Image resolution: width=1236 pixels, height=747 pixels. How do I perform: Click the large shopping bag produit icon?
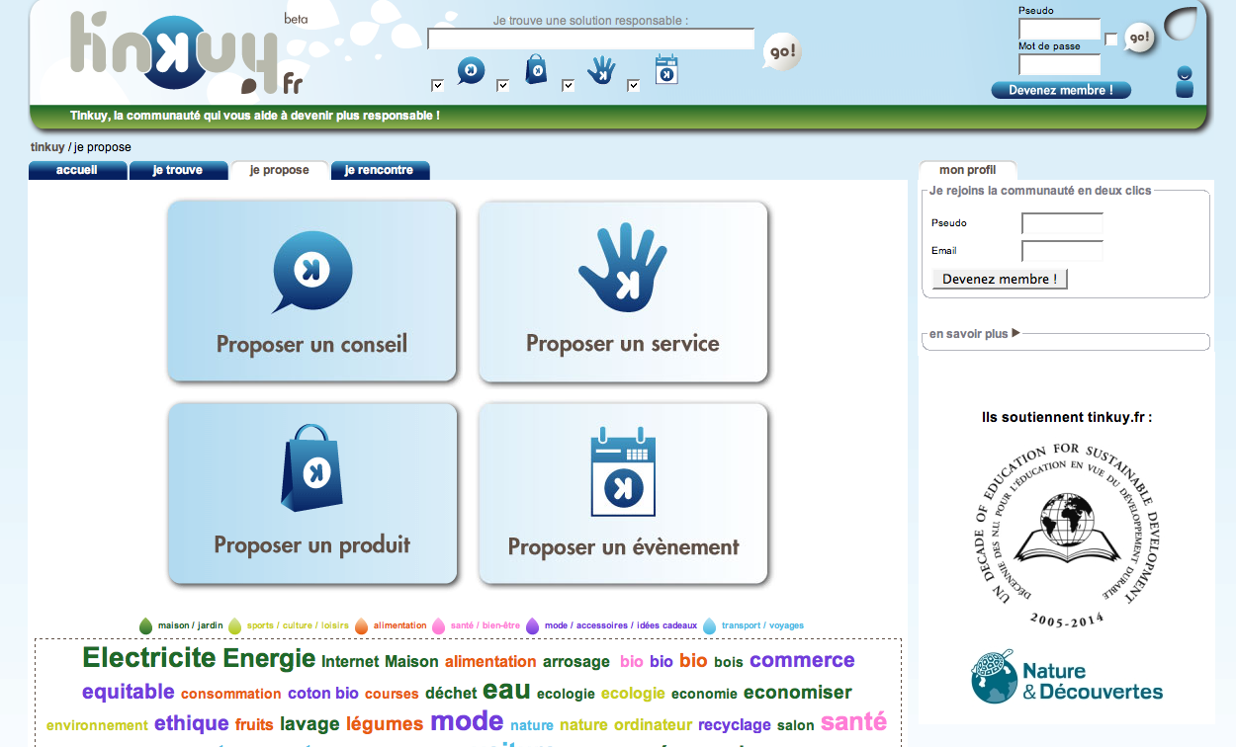(x=312, y=467)
